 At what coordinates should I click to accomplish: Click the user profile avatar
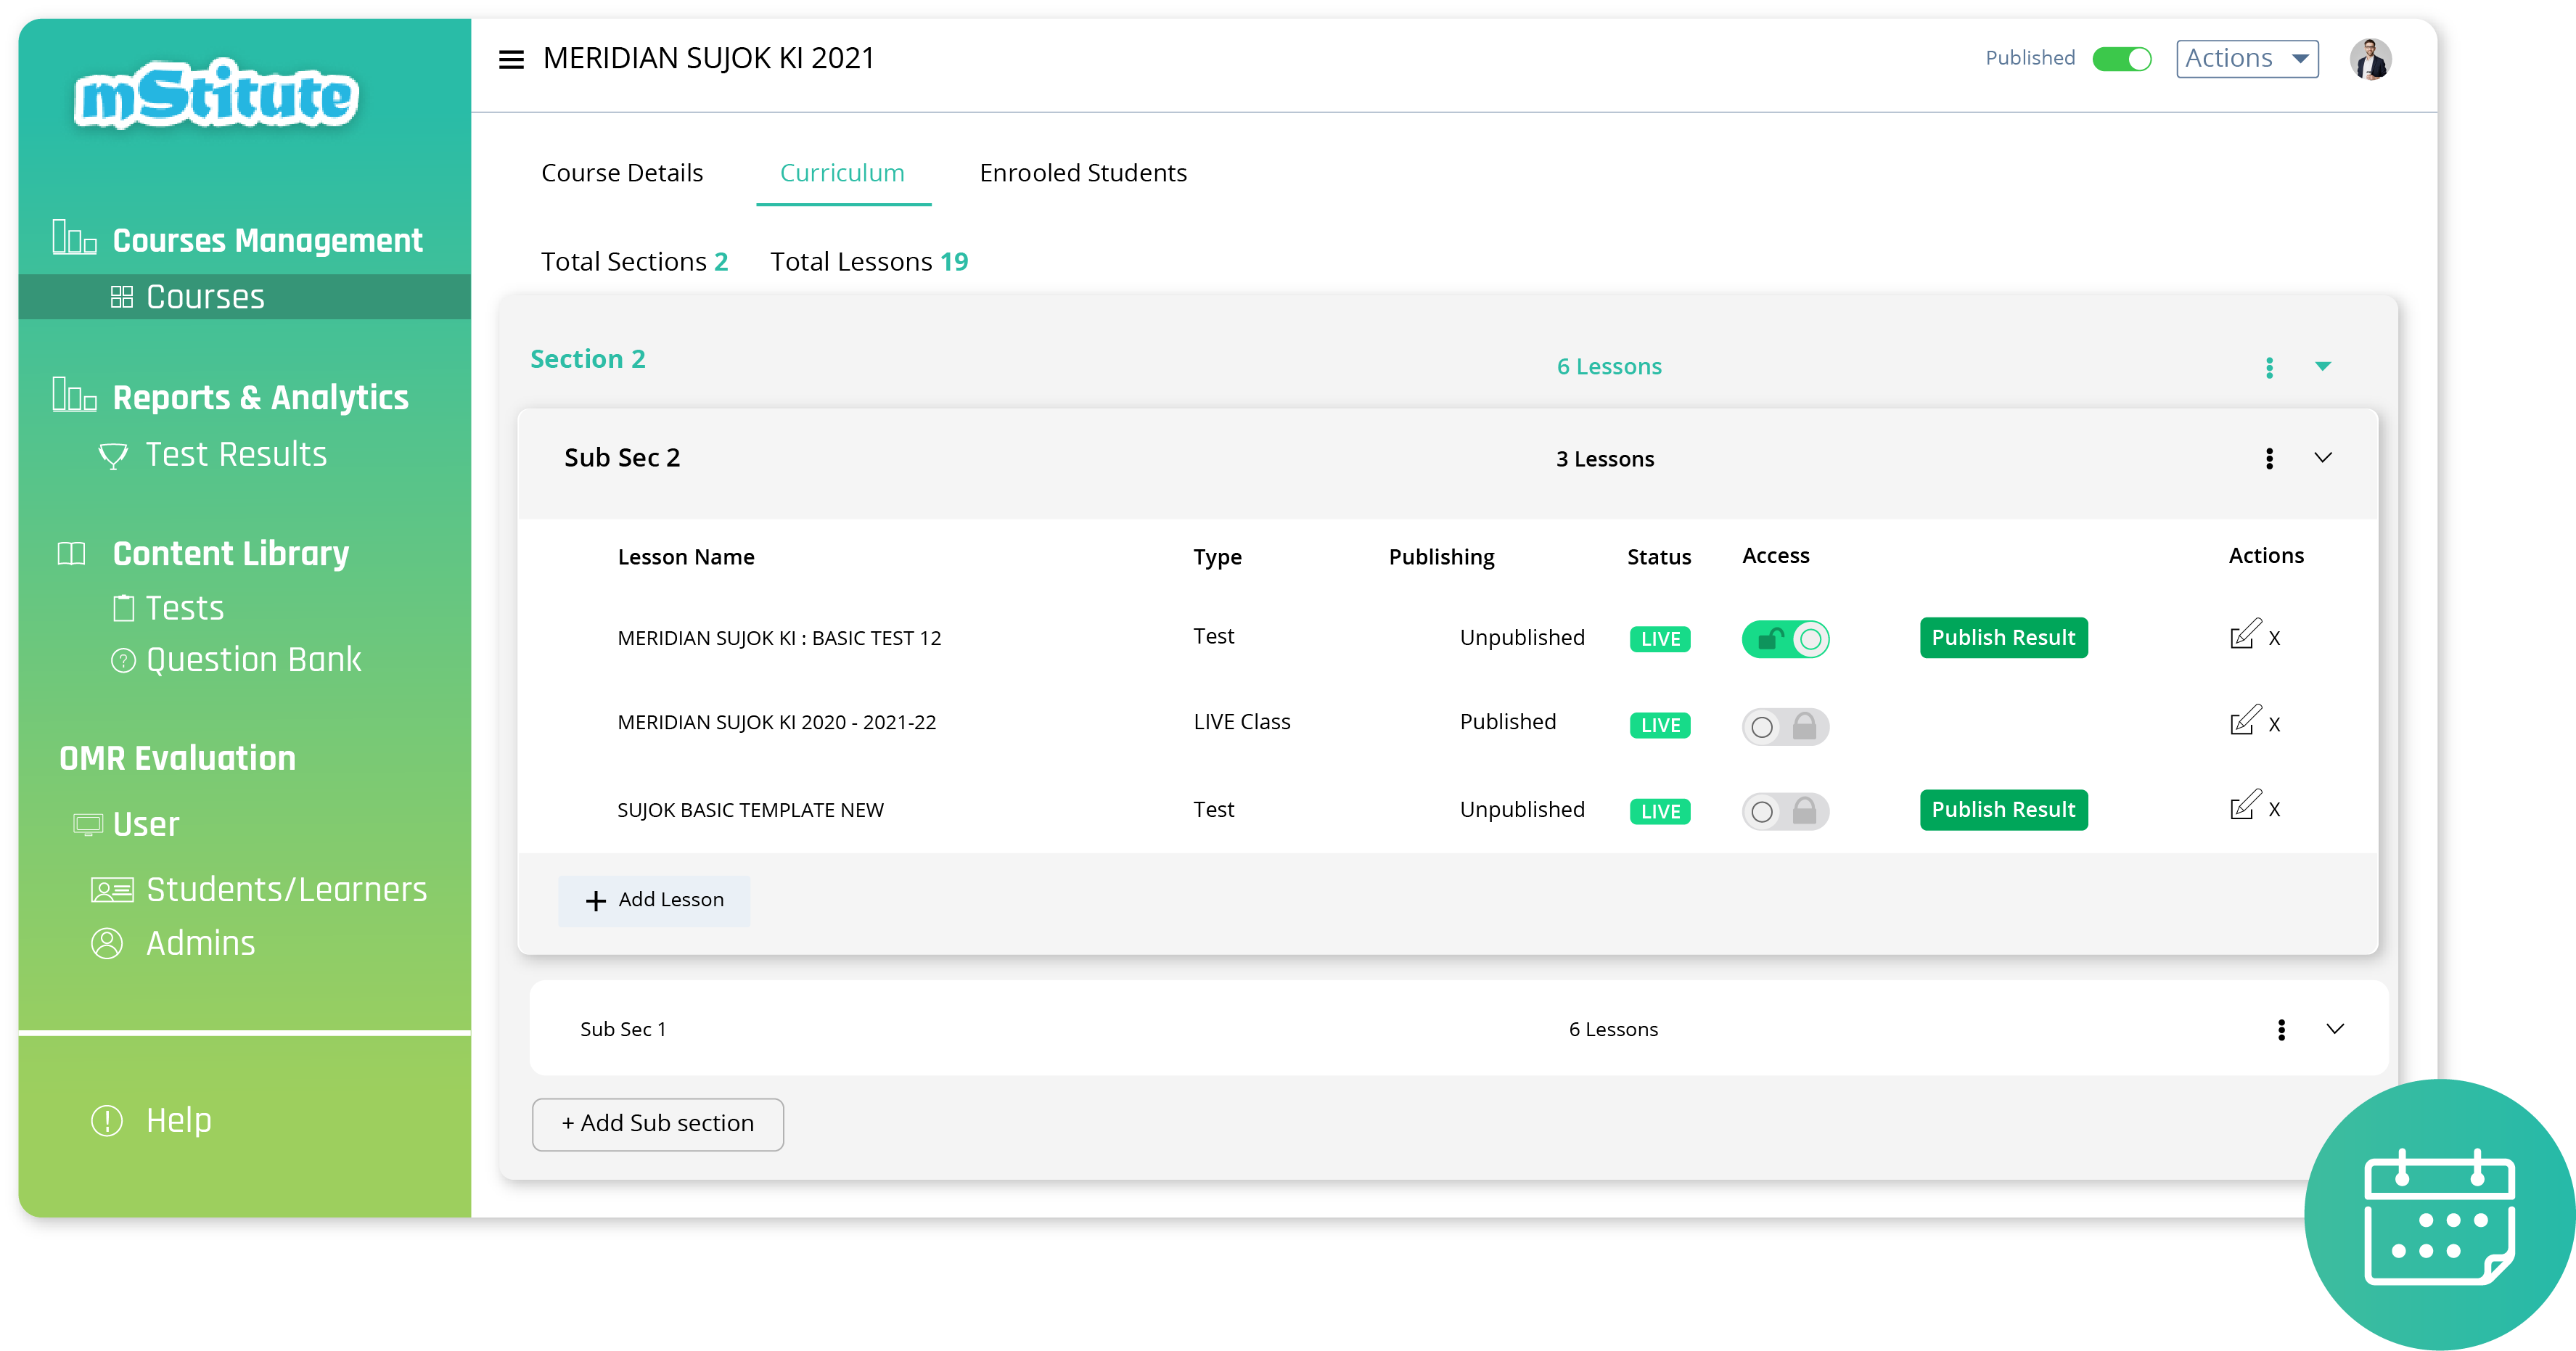[x=2370, y=59]
